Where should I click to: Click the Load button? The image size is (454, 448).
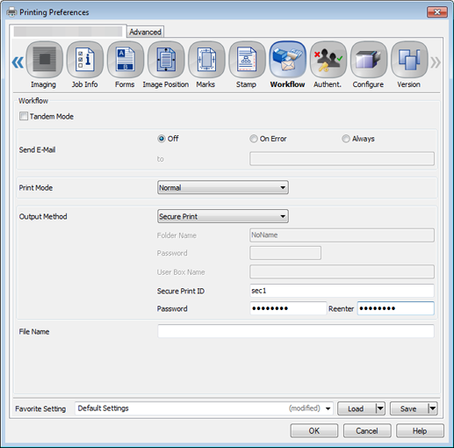click(356, 408)
